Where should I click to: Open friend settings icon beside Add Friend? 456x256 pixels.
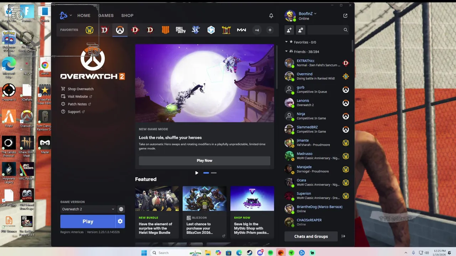click(301, 30)
